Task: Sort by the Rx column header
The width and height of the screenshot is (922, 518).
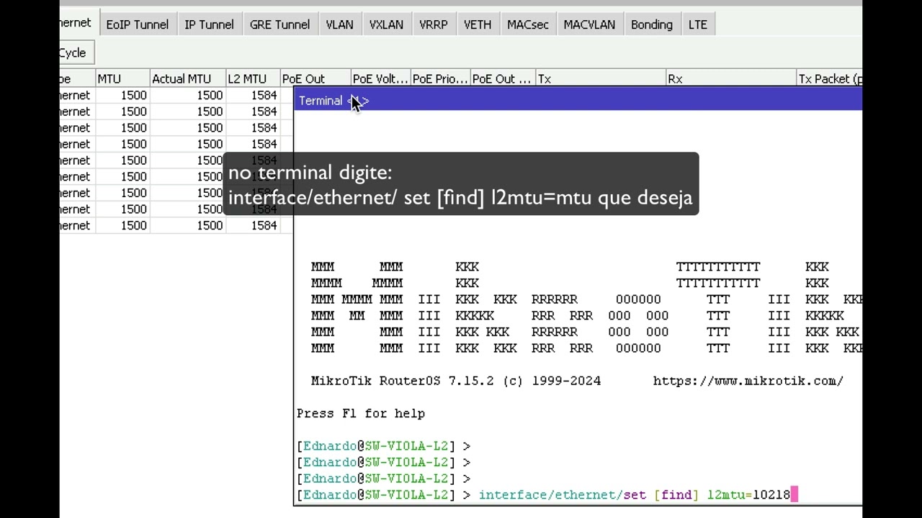Action: 731,79
